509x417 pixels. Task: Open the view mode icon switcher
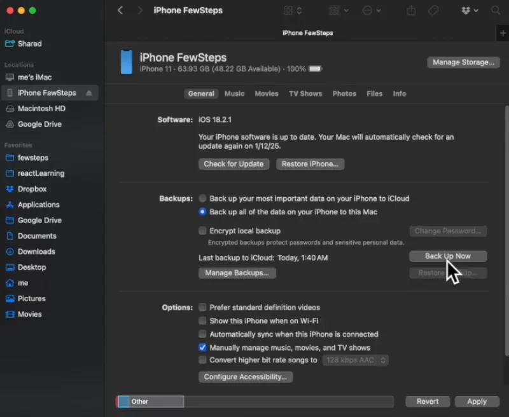tap(293, 10)
